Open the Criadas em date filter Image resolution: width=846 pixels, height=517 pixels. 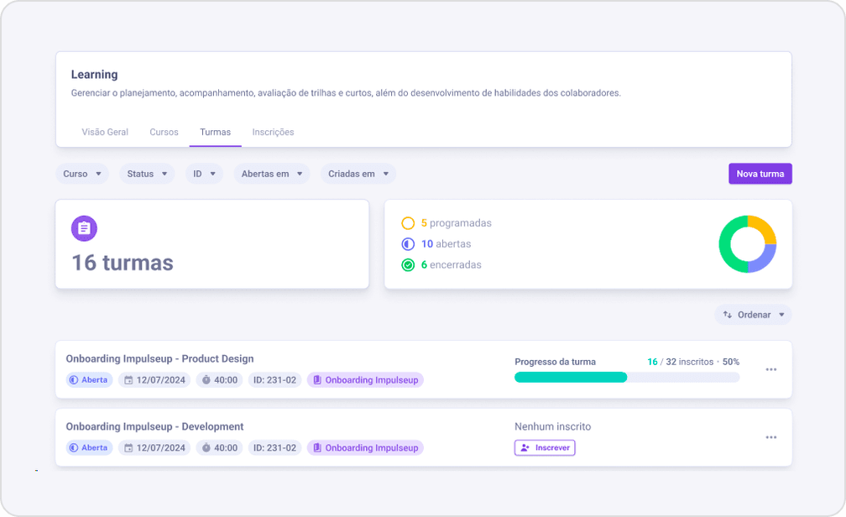(358, 174)
